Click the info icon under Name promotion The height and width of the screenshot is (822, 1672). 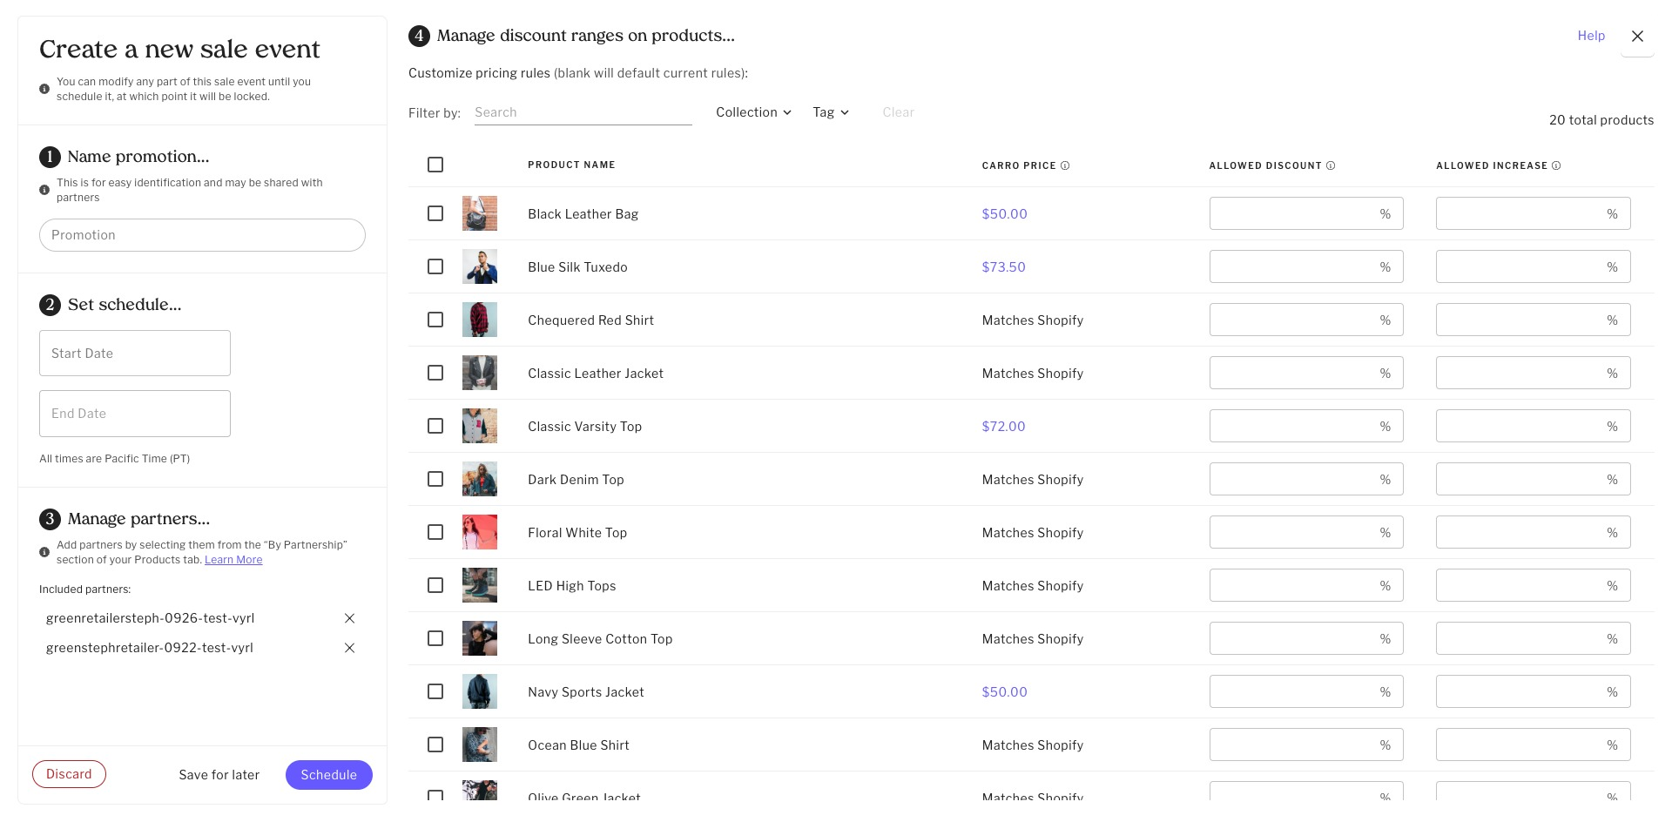click(x=44, y=190)
